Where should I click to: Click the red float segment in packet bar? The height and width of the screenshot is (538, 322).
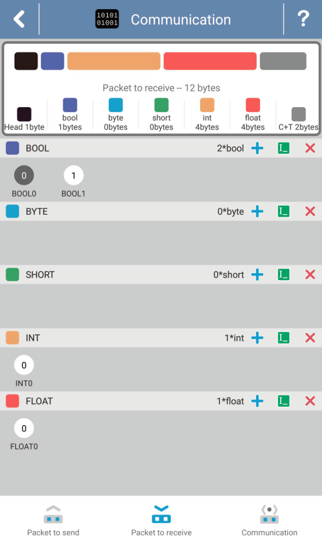[210, 61]
